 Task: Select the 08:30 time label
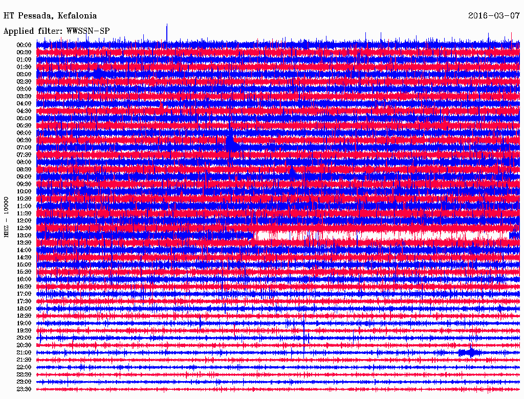pyautogui.click(x=24, y=169)
